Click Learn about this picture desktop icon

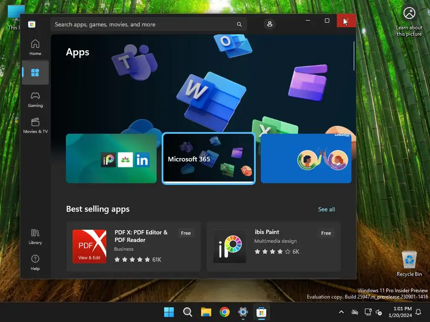click(x=409, y=21)
